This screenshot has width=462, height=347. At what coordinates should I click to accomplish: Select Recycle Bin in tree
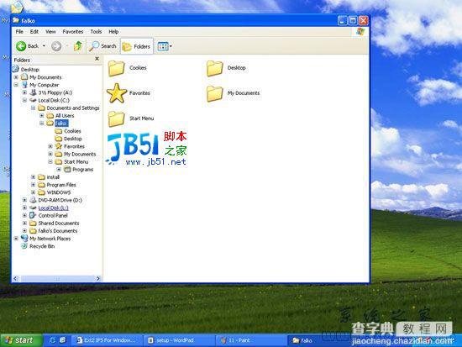pos(42,246)
